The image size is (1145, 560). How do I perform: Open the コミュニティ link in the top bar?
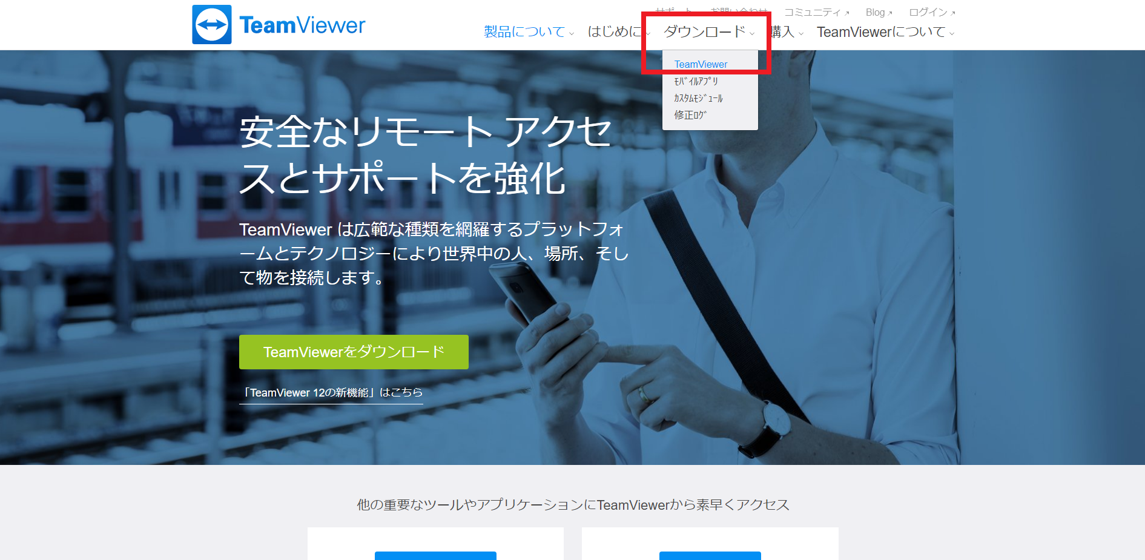(812, 12)
